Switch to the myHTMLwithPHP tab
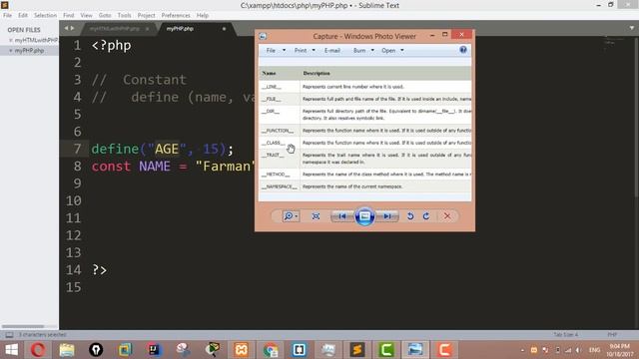Screen dimensions: 639x359 (115, 29)
